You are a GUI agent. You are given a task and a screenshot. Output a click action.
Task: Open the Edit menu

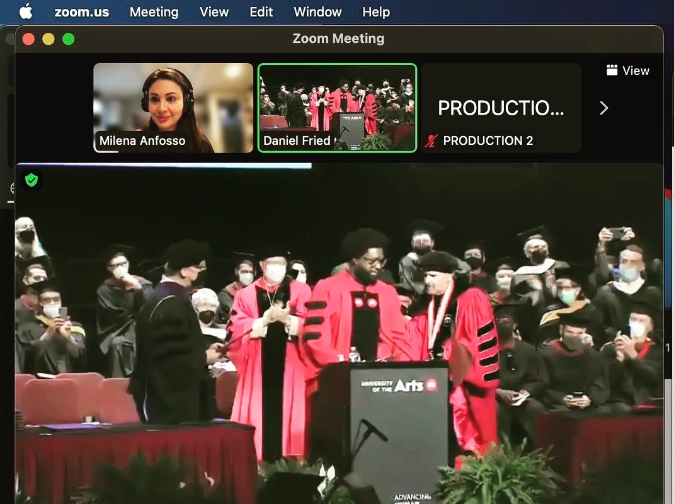point(261,12)
